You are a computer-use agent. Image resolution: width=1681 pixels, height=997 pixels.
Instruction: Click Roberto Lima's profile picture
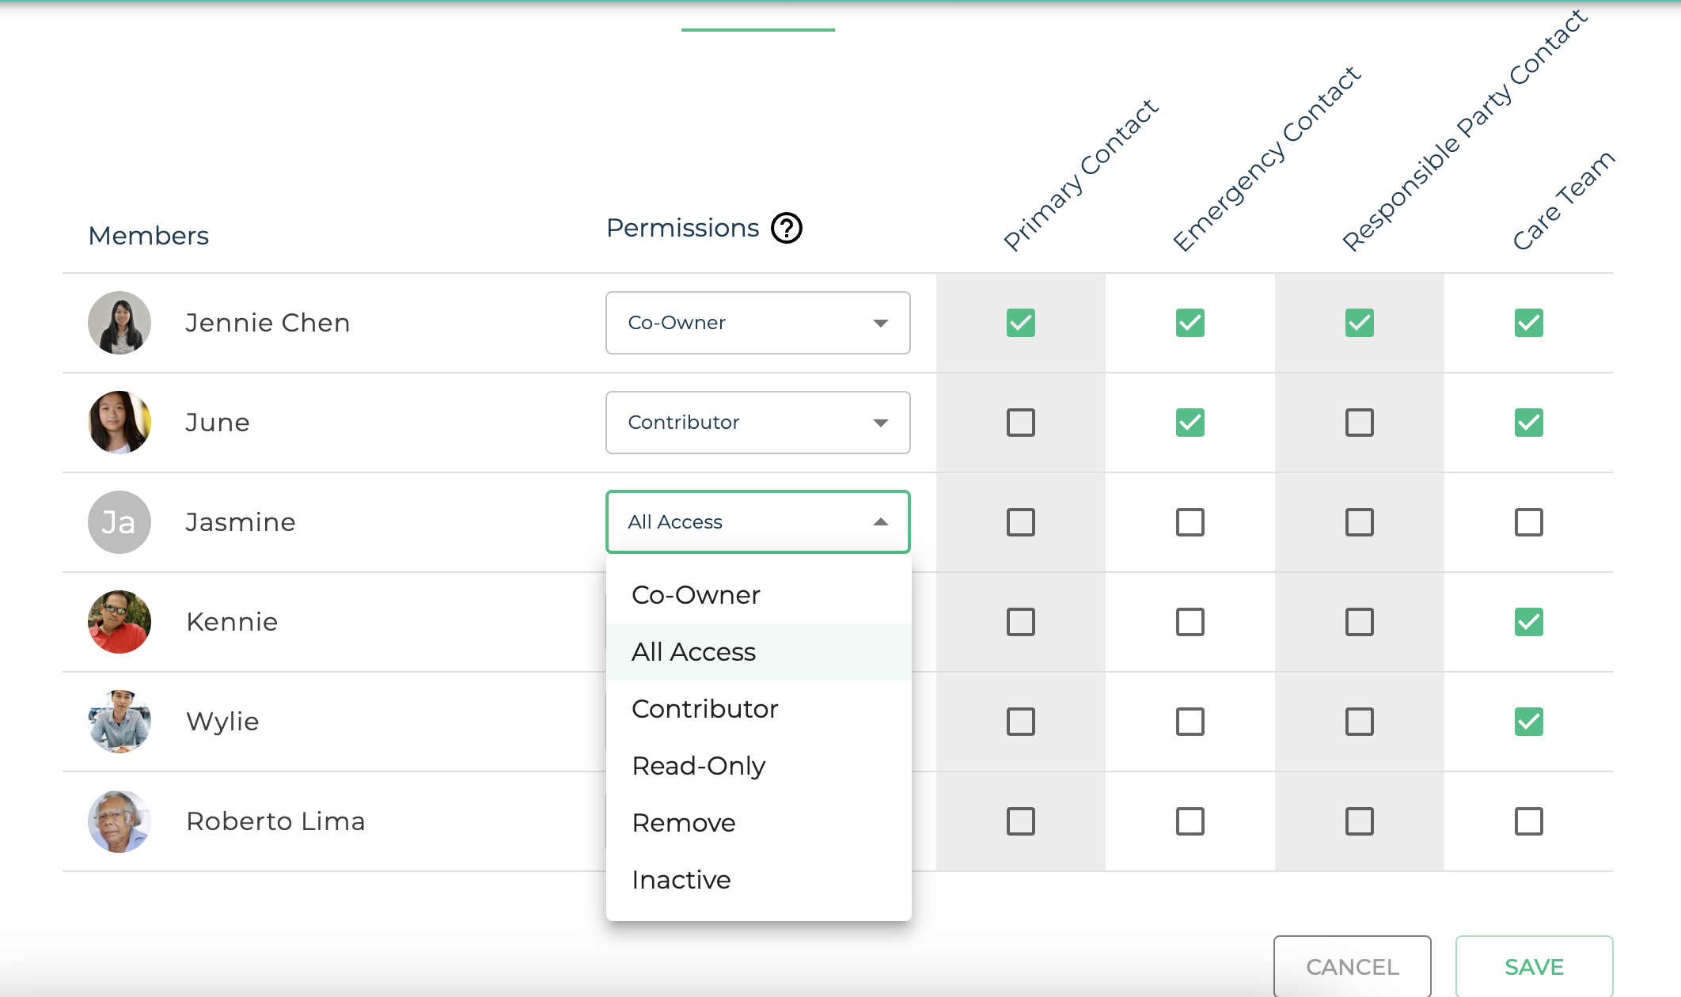120,821
